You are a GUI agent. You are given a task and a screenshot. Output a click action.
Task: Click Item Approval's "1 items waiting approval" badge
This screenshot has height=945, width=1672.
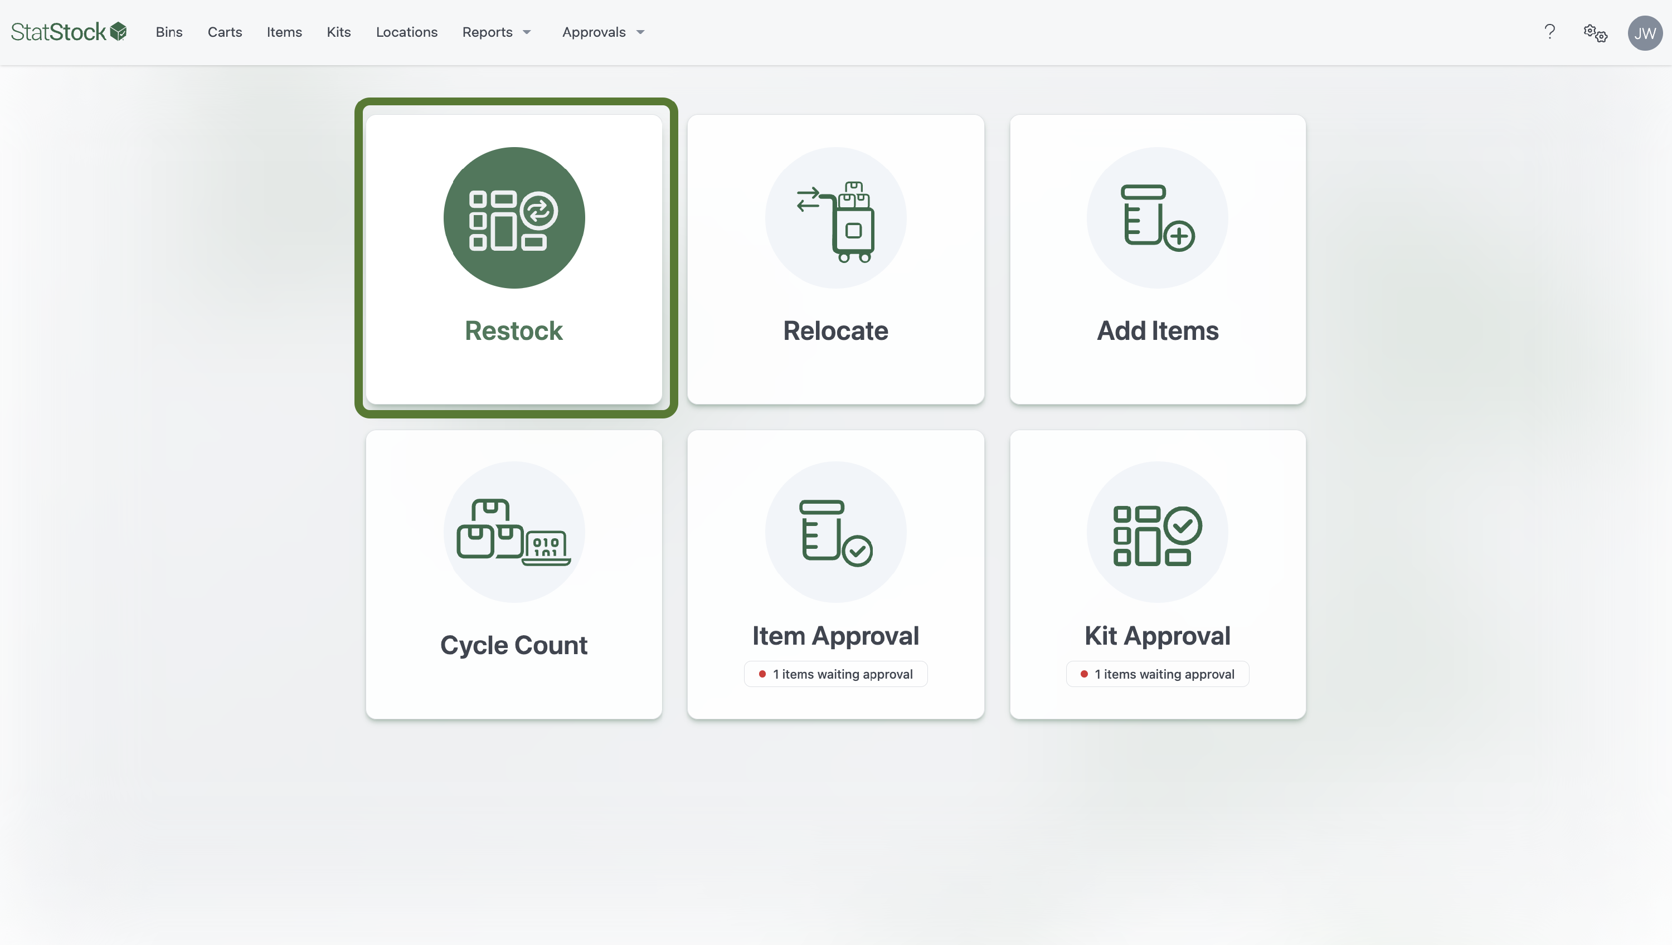click(x=835, y=674)
